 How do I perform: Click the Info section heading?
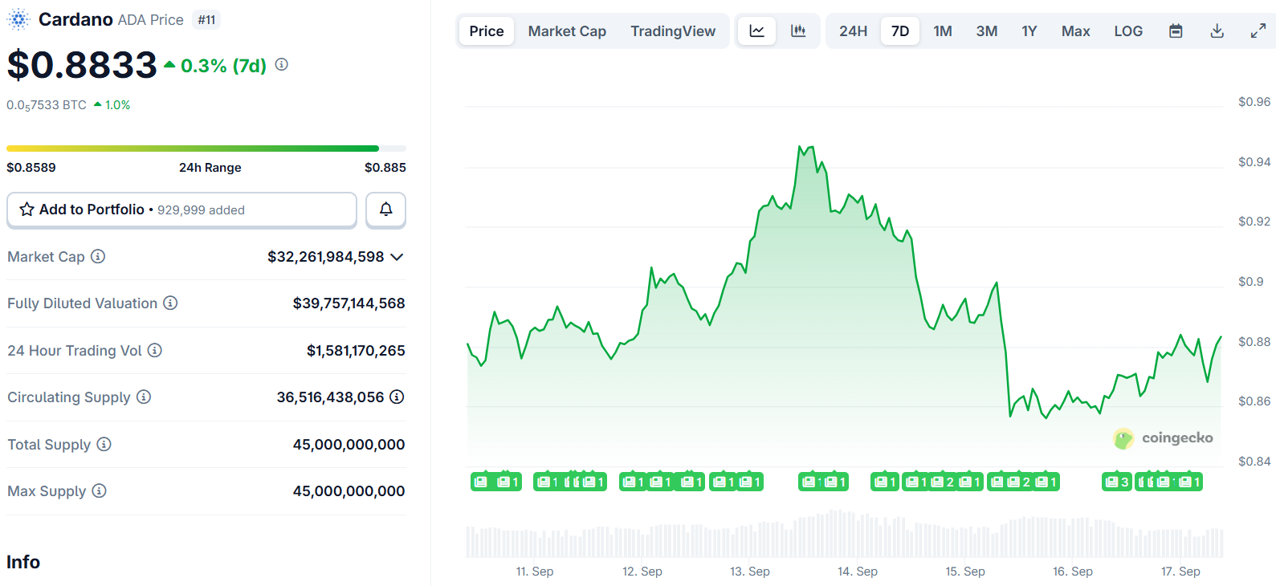pyautogui.click(x=23, y=562)
